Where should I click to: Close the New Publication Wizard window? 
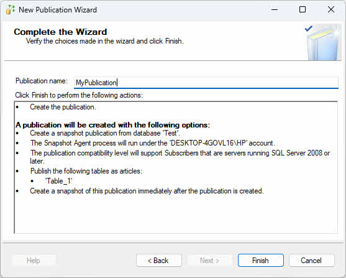[x=331, y=9]
